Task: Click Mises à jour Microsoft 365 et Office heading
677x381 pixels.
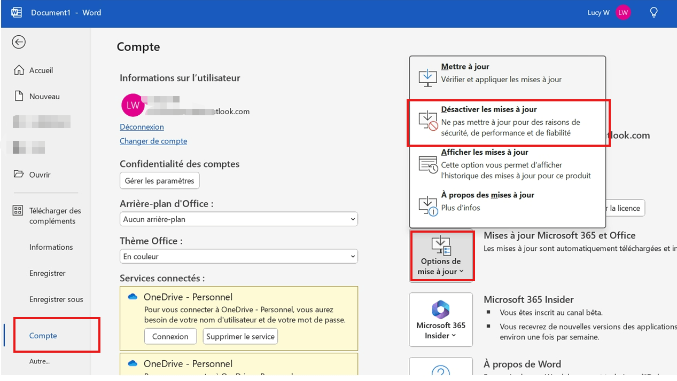Action: coord(559,235)
